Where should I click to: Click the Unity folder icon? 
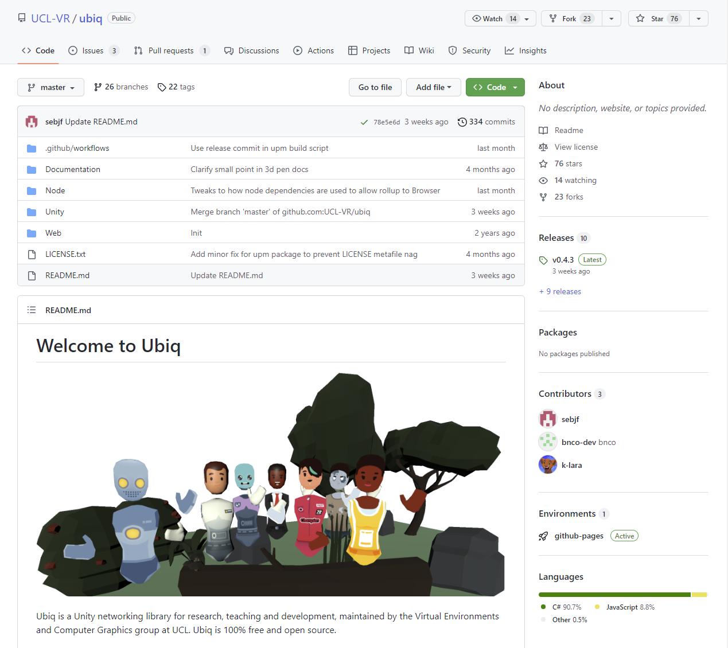[x=32, y=212]
